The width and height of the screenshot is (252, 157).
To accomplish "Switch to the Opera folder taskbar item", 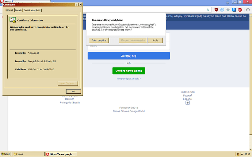I will pyautogui.click(x=28, y=154).
